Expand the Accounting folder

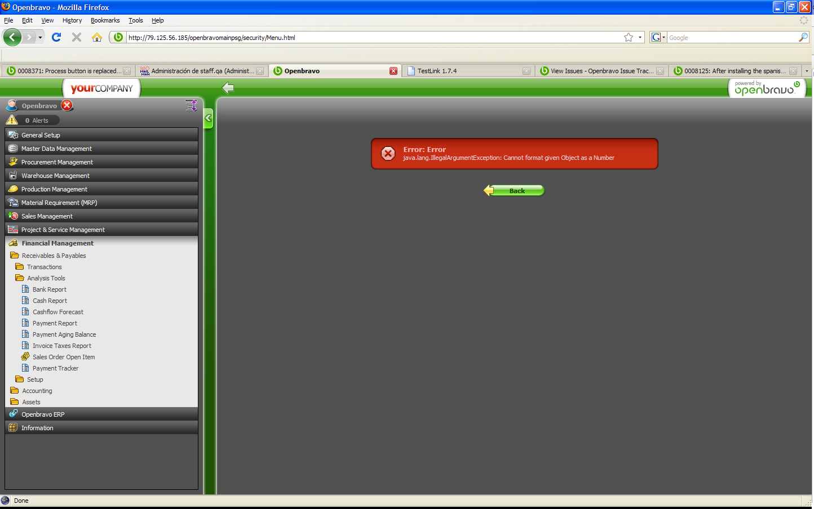32,391
